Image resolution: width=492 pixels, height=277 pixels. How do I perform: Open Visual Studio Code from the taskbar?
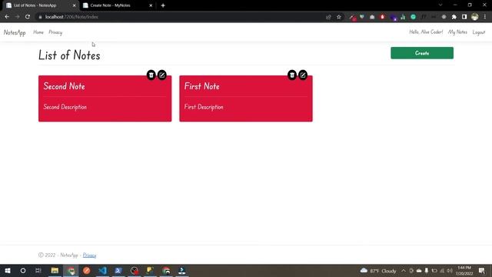[102, 270]
